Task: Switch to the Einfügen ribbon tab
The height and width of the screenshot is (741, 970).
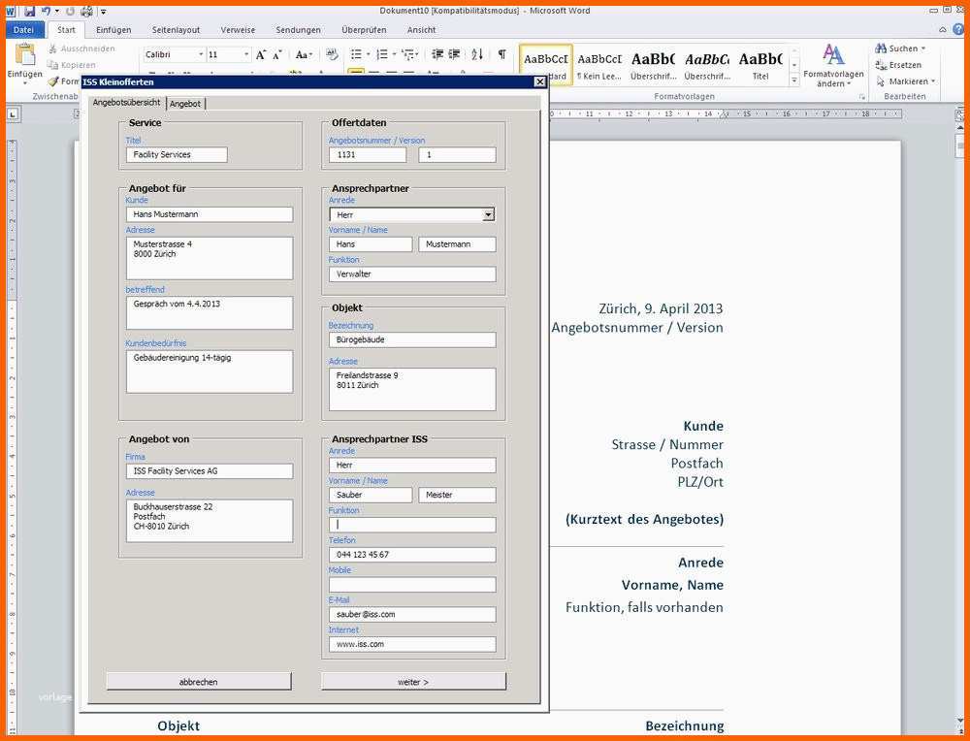Action: point(113,30)
